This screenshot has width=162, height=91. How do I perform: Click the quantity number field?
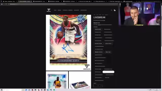(x=98, y=86)
